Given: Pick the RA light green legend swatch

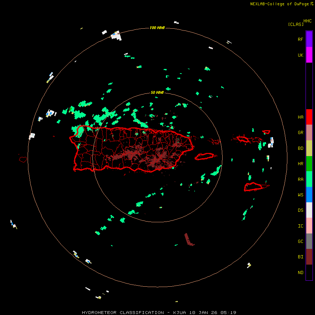Looking at the screenshot, I should (309, 179).
